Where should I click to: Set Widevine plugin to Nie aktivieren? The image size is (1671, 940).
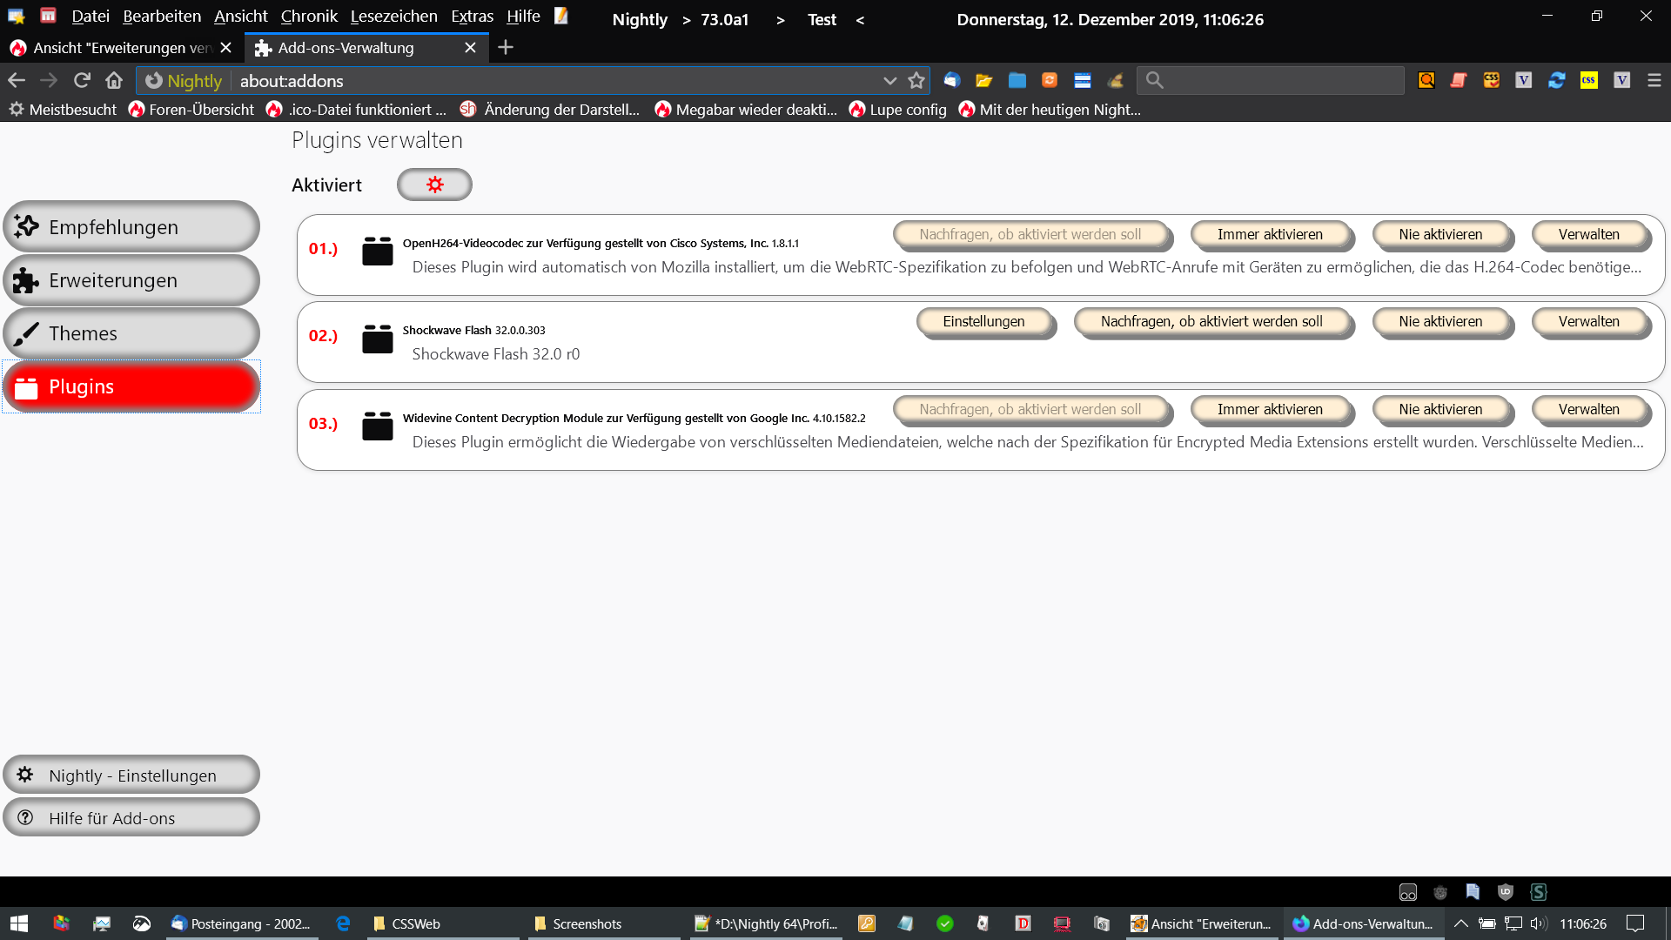point(1439,409)
